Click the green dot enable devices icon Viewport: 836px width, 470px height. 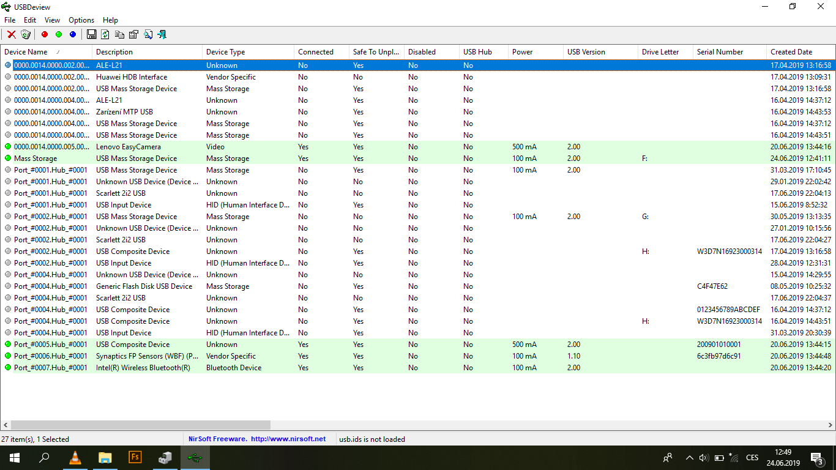click(58, 34)
